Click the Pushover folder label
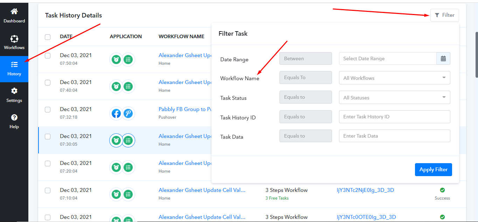This screenshot has height=222, width=478. pos(167,117)
